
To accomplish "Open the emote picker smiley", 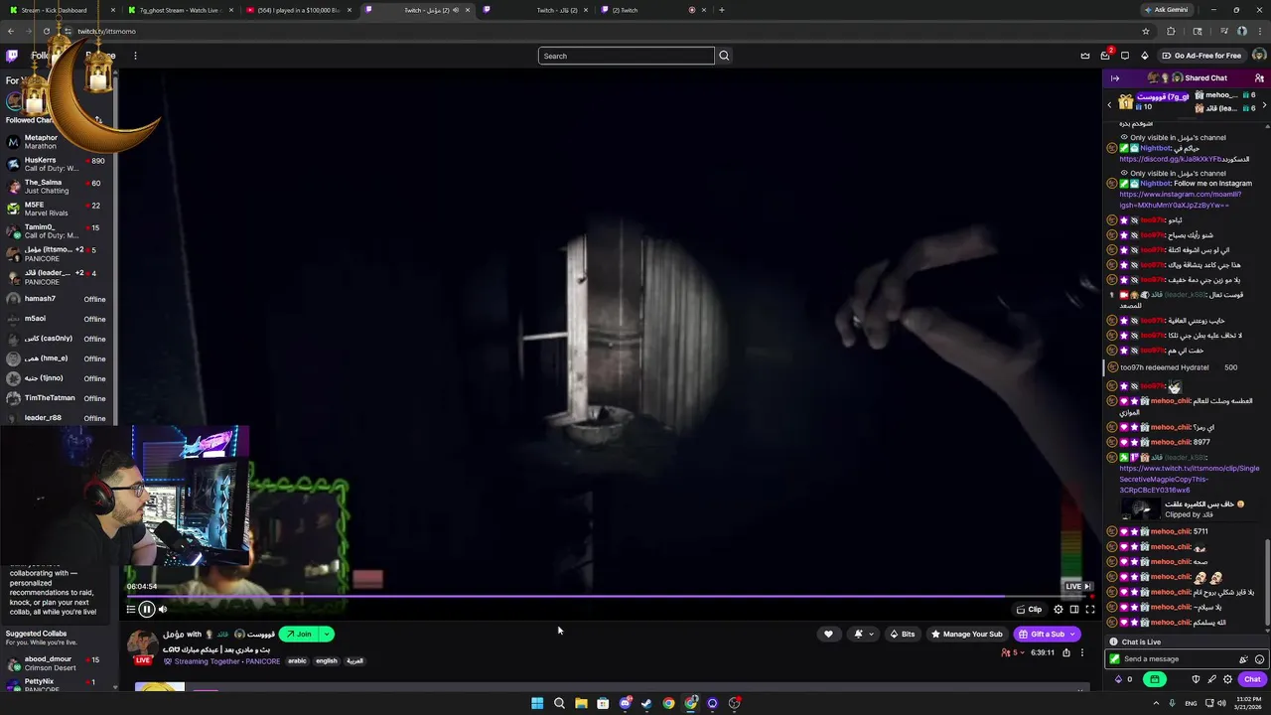I will (x=1259, y=659).
